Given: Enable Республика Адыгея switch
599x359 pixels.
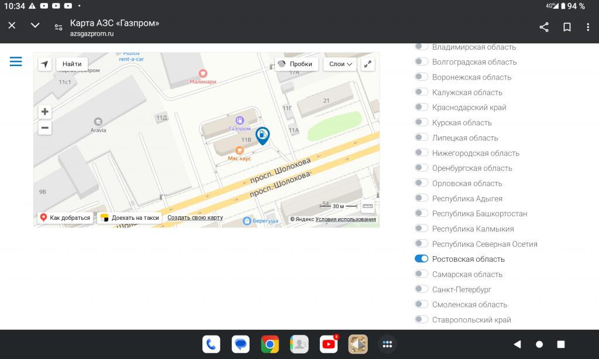Looking at the screenshot, I should pyautogui.click(x=421, y=198).
